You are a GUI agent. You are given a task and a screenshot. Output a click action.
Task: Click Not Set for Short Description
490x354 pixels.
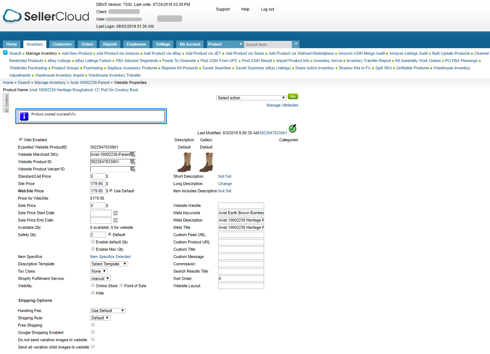point(225,176)
